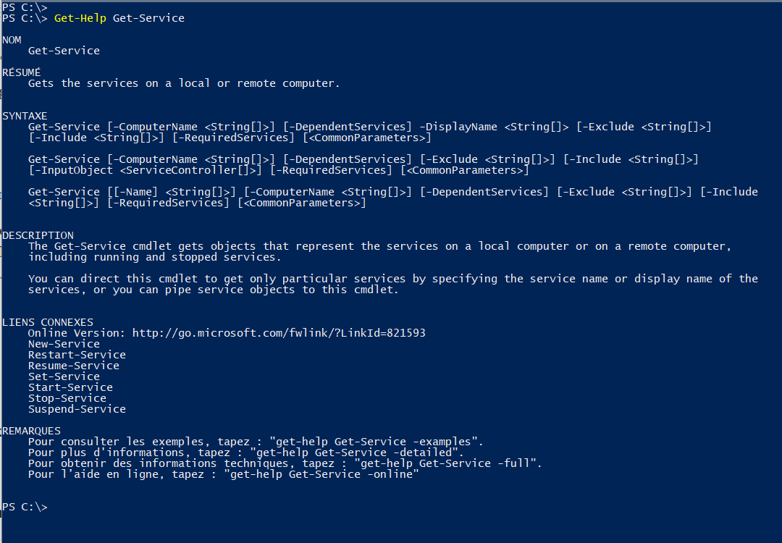Image resolution: width=782 pixels, height=543 pixels.
Task: Click the empty PS C:\> prompt at bottom
Action: point(25,507)
